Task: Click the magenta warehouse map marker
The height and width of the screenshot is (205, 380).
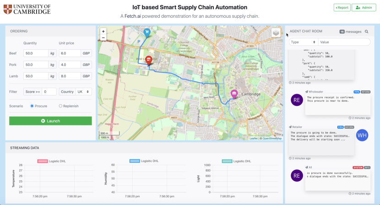Action: click(x=234, y=94)
